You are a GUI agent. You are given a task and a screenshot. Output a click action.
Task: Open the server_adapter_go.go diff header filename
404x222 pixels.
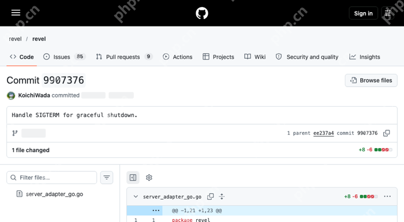pyautogui.click(x=172, y=197)
